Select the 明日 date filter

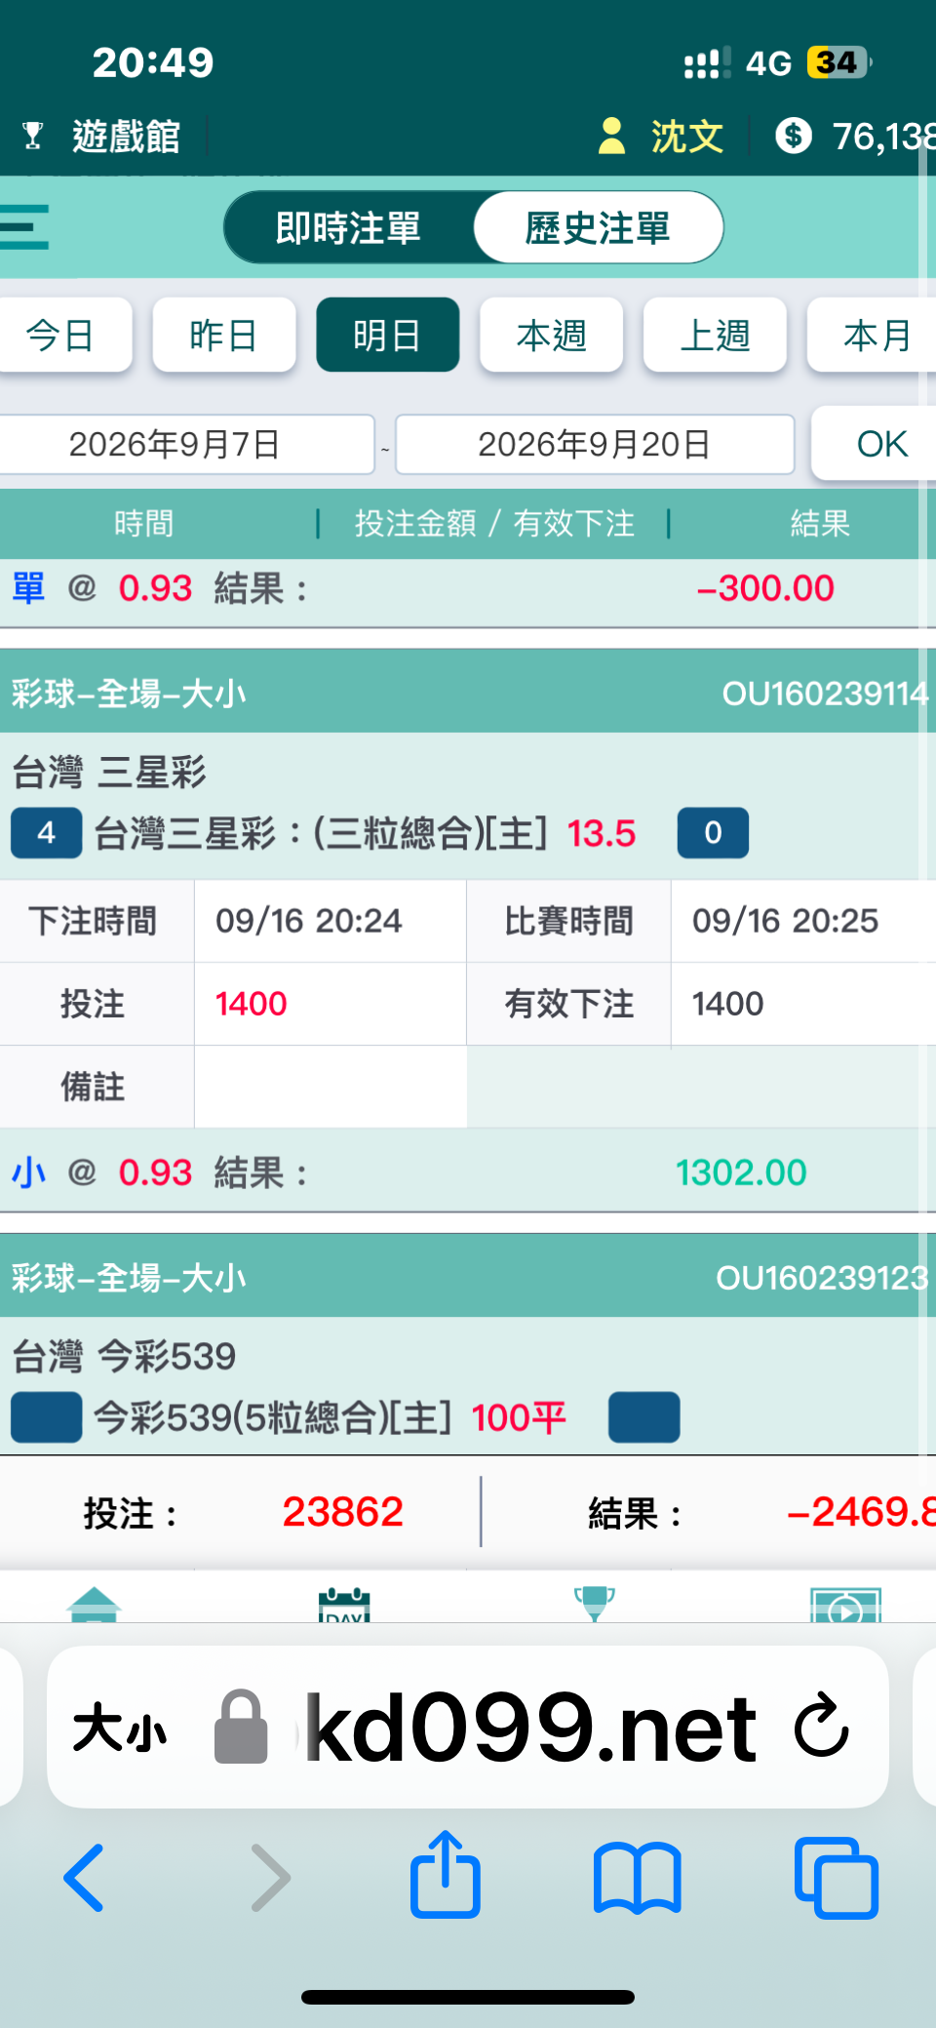click(x=387, y=335)
